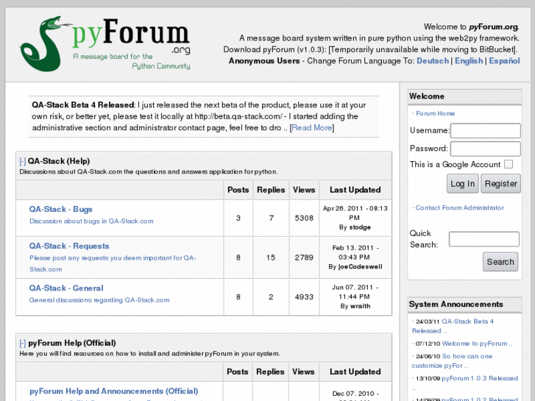Open the QA-Stack - Requests forum
Viewport: 535px width, 401px height.
click(69, 246)
